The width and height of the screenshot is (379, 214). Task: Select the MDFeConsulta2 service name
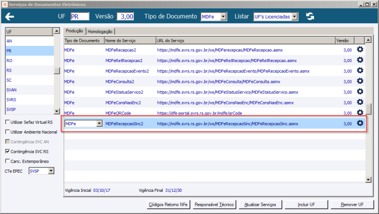click(x=120, y=82)
